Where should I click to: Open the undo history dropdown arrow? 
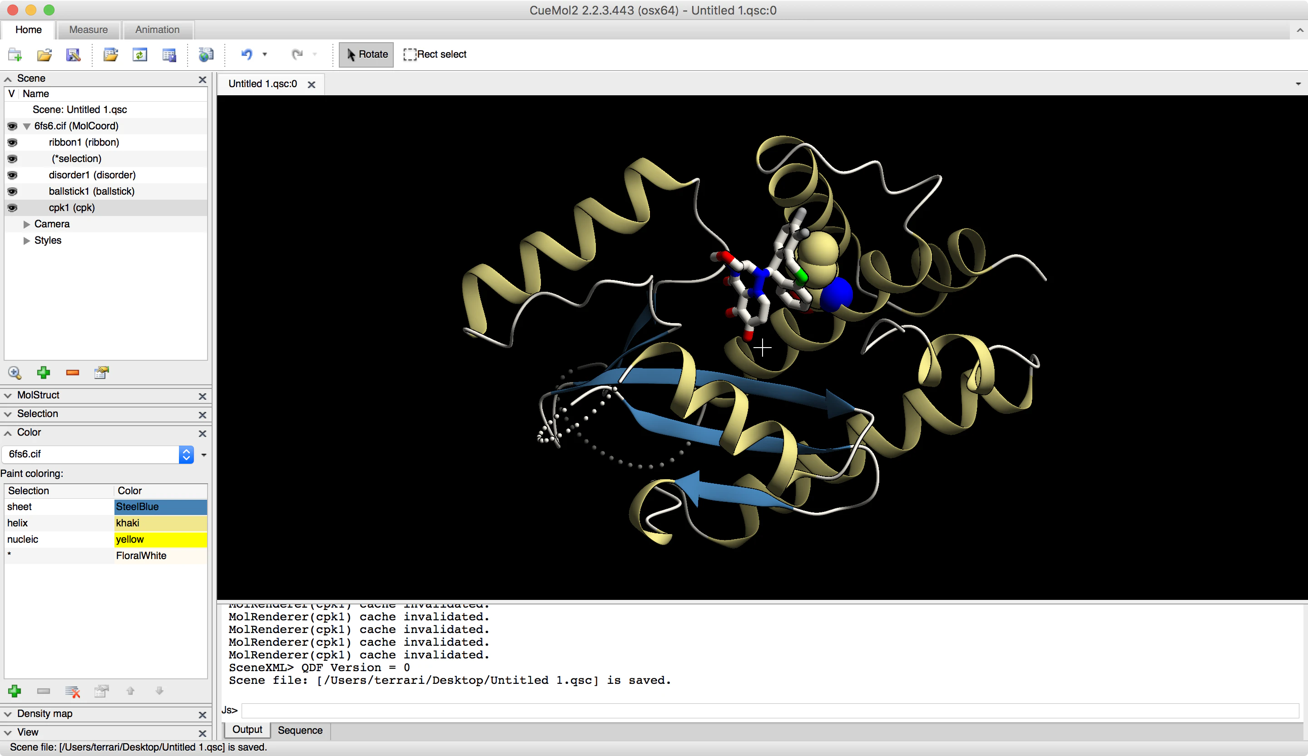pyautogui.click(x=265, y=54)
